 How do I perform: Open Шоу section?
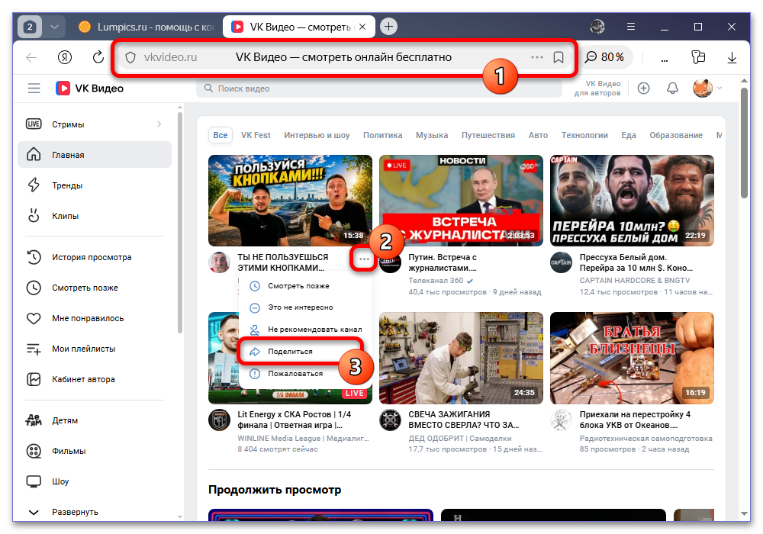(x=95, y=481)
